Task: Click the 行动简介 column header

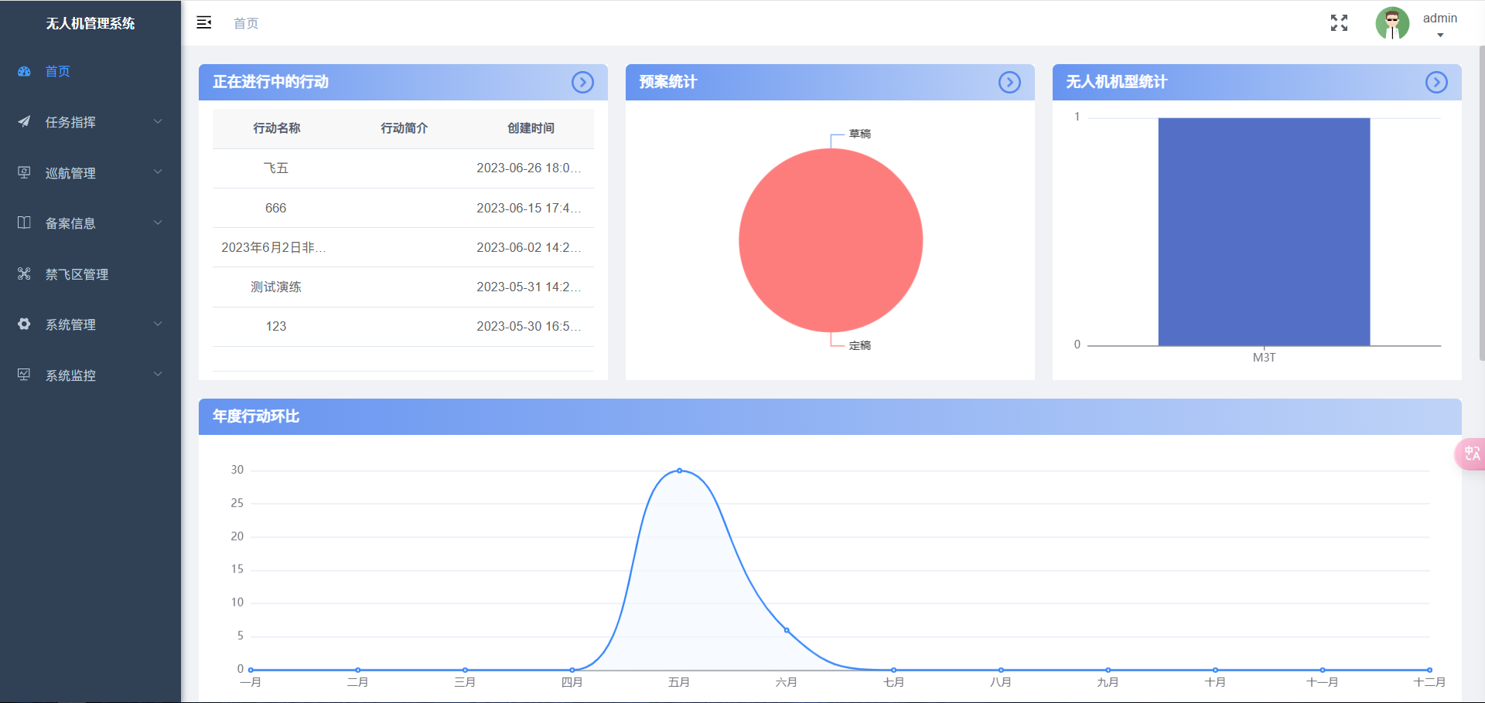Action: click(x=404, y=128)
